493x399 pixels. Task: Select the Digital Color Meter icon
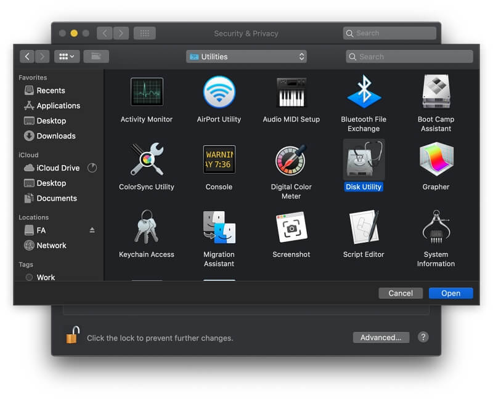tap(291, 160)
